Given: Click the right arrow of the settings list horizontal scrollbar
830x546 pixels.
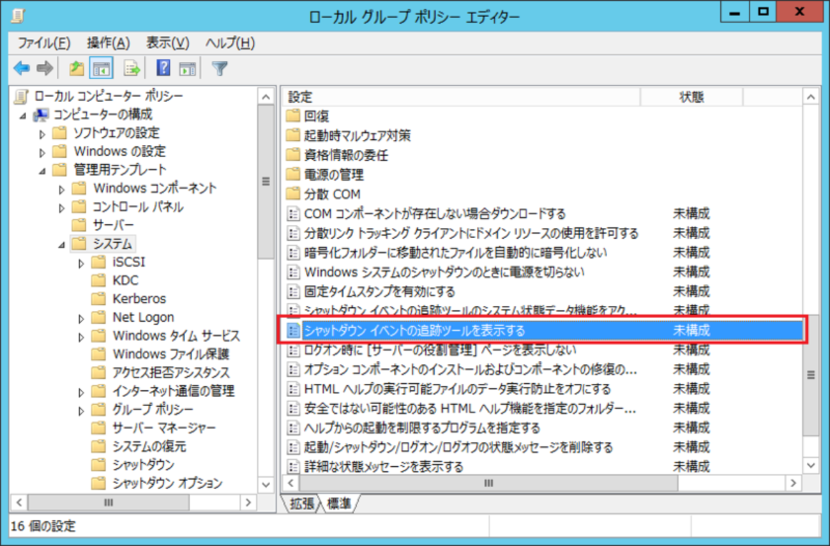Looking at the screenshot, I should [x=794, y=483].
